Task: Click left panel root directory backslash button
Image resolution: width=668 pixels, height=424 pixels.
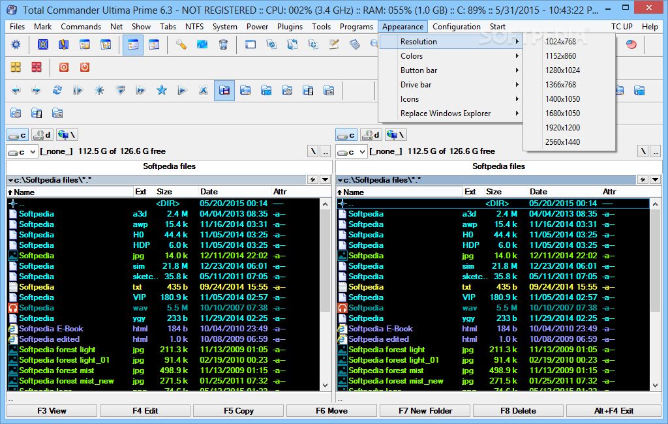Action: pyautogui.click(x=313, y=151)
